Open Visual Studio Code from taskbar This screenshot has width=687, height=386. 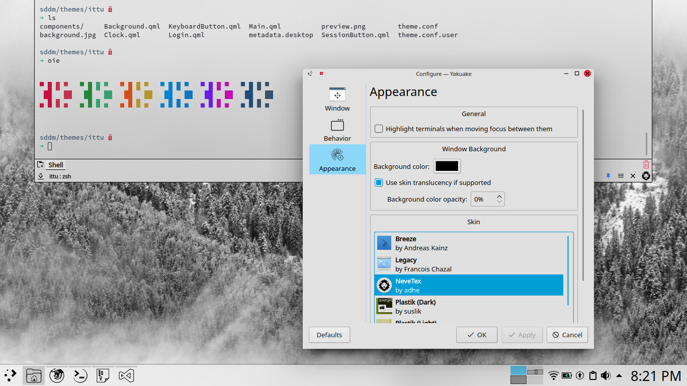click(126, 375)
